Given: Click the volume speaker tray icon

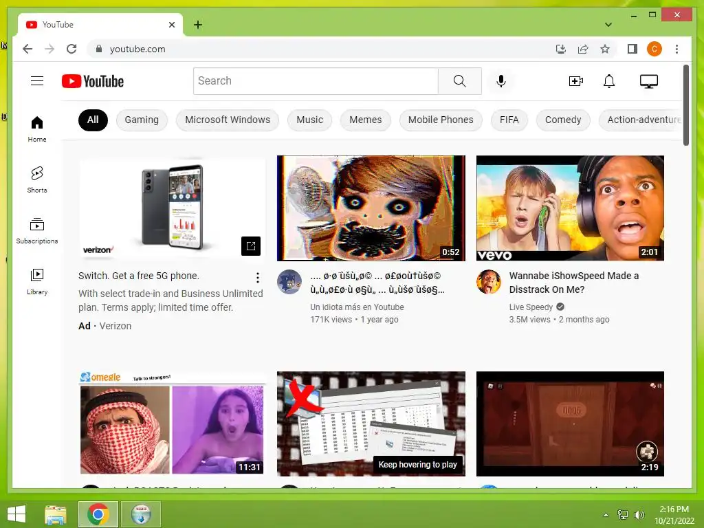Looking at the screenshot, I should pyautogui.click(x=639, y=515).
